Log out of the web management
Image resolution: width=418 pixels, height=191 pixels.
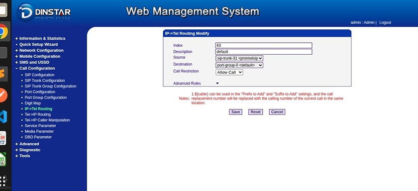(x=385, y=23)
